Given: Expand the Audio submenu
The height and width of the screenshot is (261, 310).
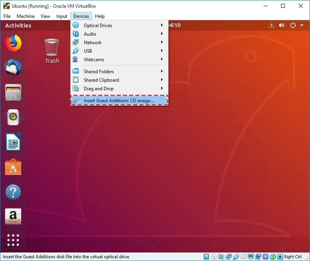Looking at the screenshot, I should point(119,34).
